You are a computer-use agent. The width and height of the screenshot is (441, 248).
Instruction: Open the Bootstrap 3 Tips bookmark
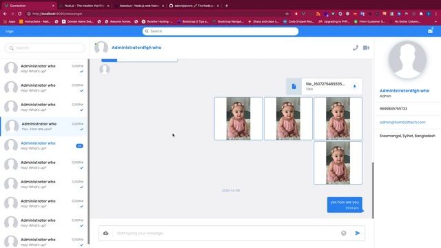[x=193, y=21]
